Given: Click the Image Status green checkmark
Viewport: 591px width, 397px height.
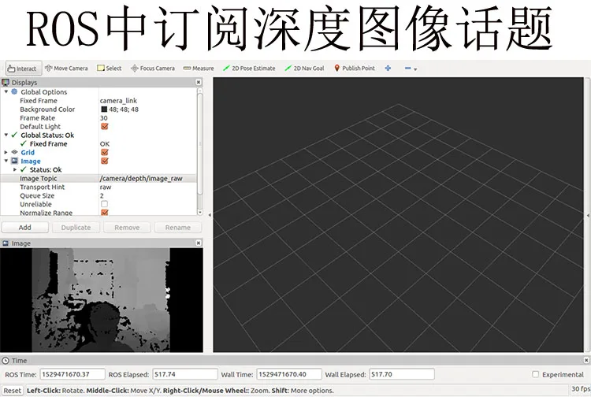Looking at the screenshot, I should click(24, 169).
